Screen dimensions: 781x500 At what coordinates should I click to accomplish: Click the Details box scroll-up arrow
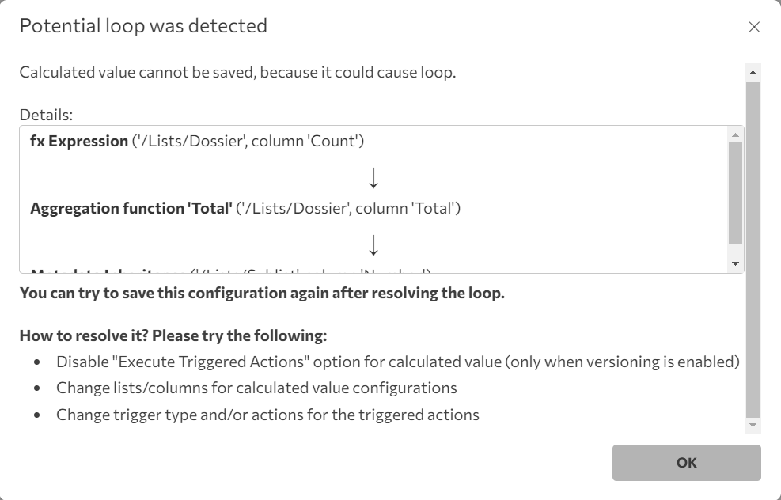tap(736, 134)
